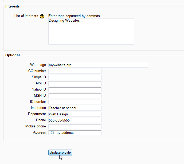Click the help icon beside List of interests
The height and width of the screenshot is (164, 184).
click(x=42, y=16)
